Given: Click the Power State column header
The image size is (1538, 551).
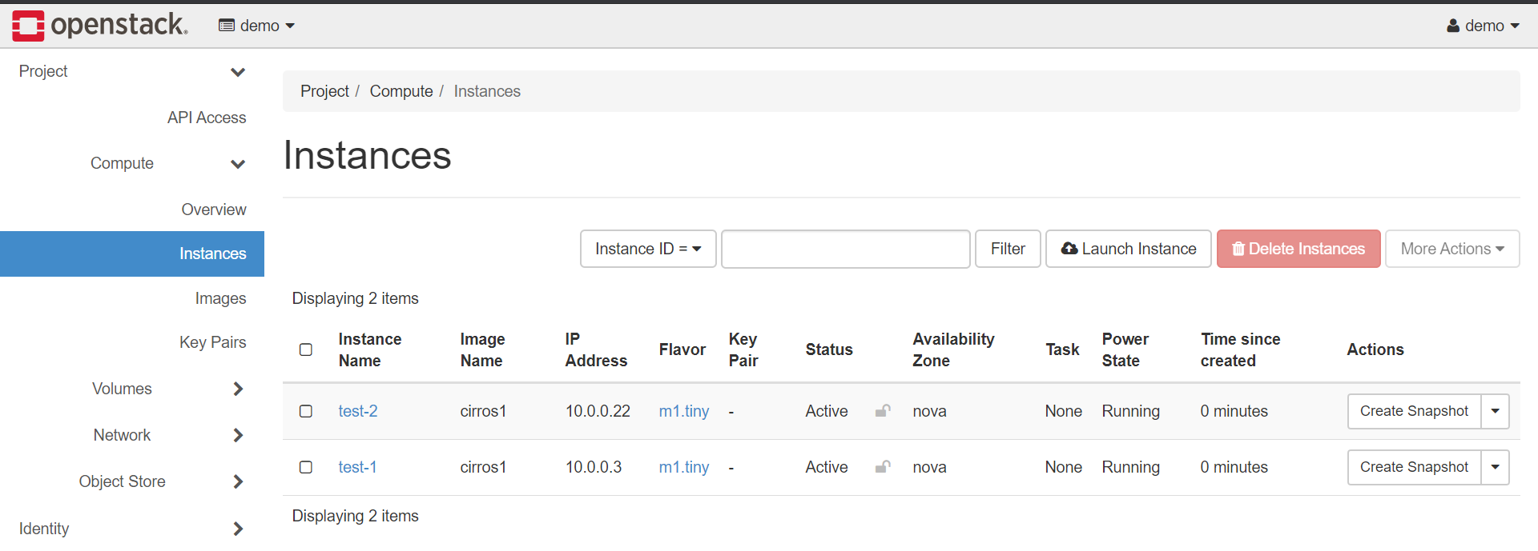Looking at the screenshot, I should coord(1125,349).
